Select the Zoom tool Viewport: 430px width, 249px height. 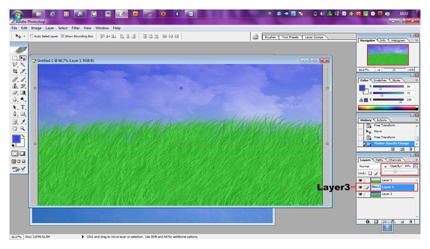point(23,129)
